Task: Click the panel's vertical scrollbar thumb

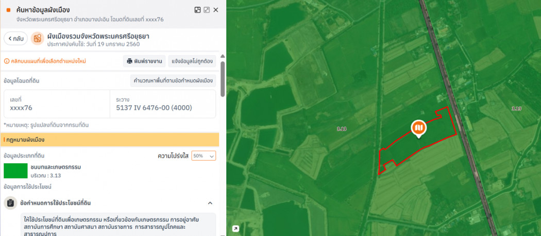Action: pos(223,77)
